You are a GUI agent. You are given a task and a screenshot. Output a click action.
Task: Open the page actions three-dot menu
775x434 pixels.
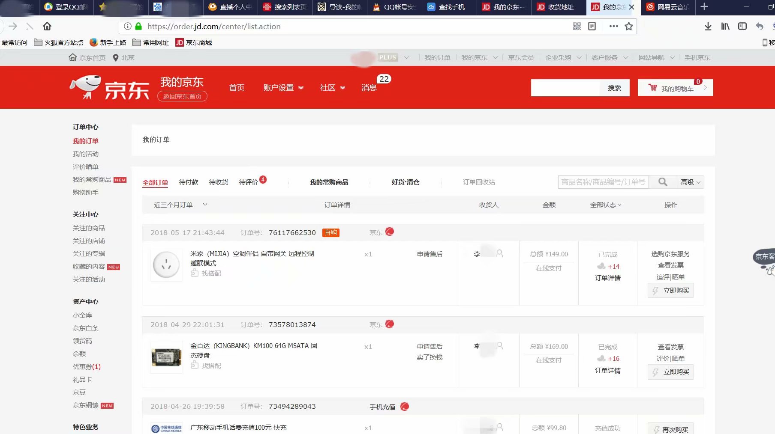click(614, 27)
